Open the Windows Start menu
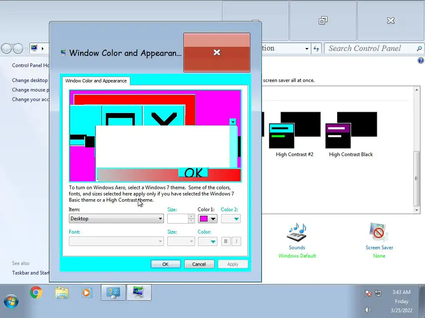The image size is (425, 318). tap(11, 301)
